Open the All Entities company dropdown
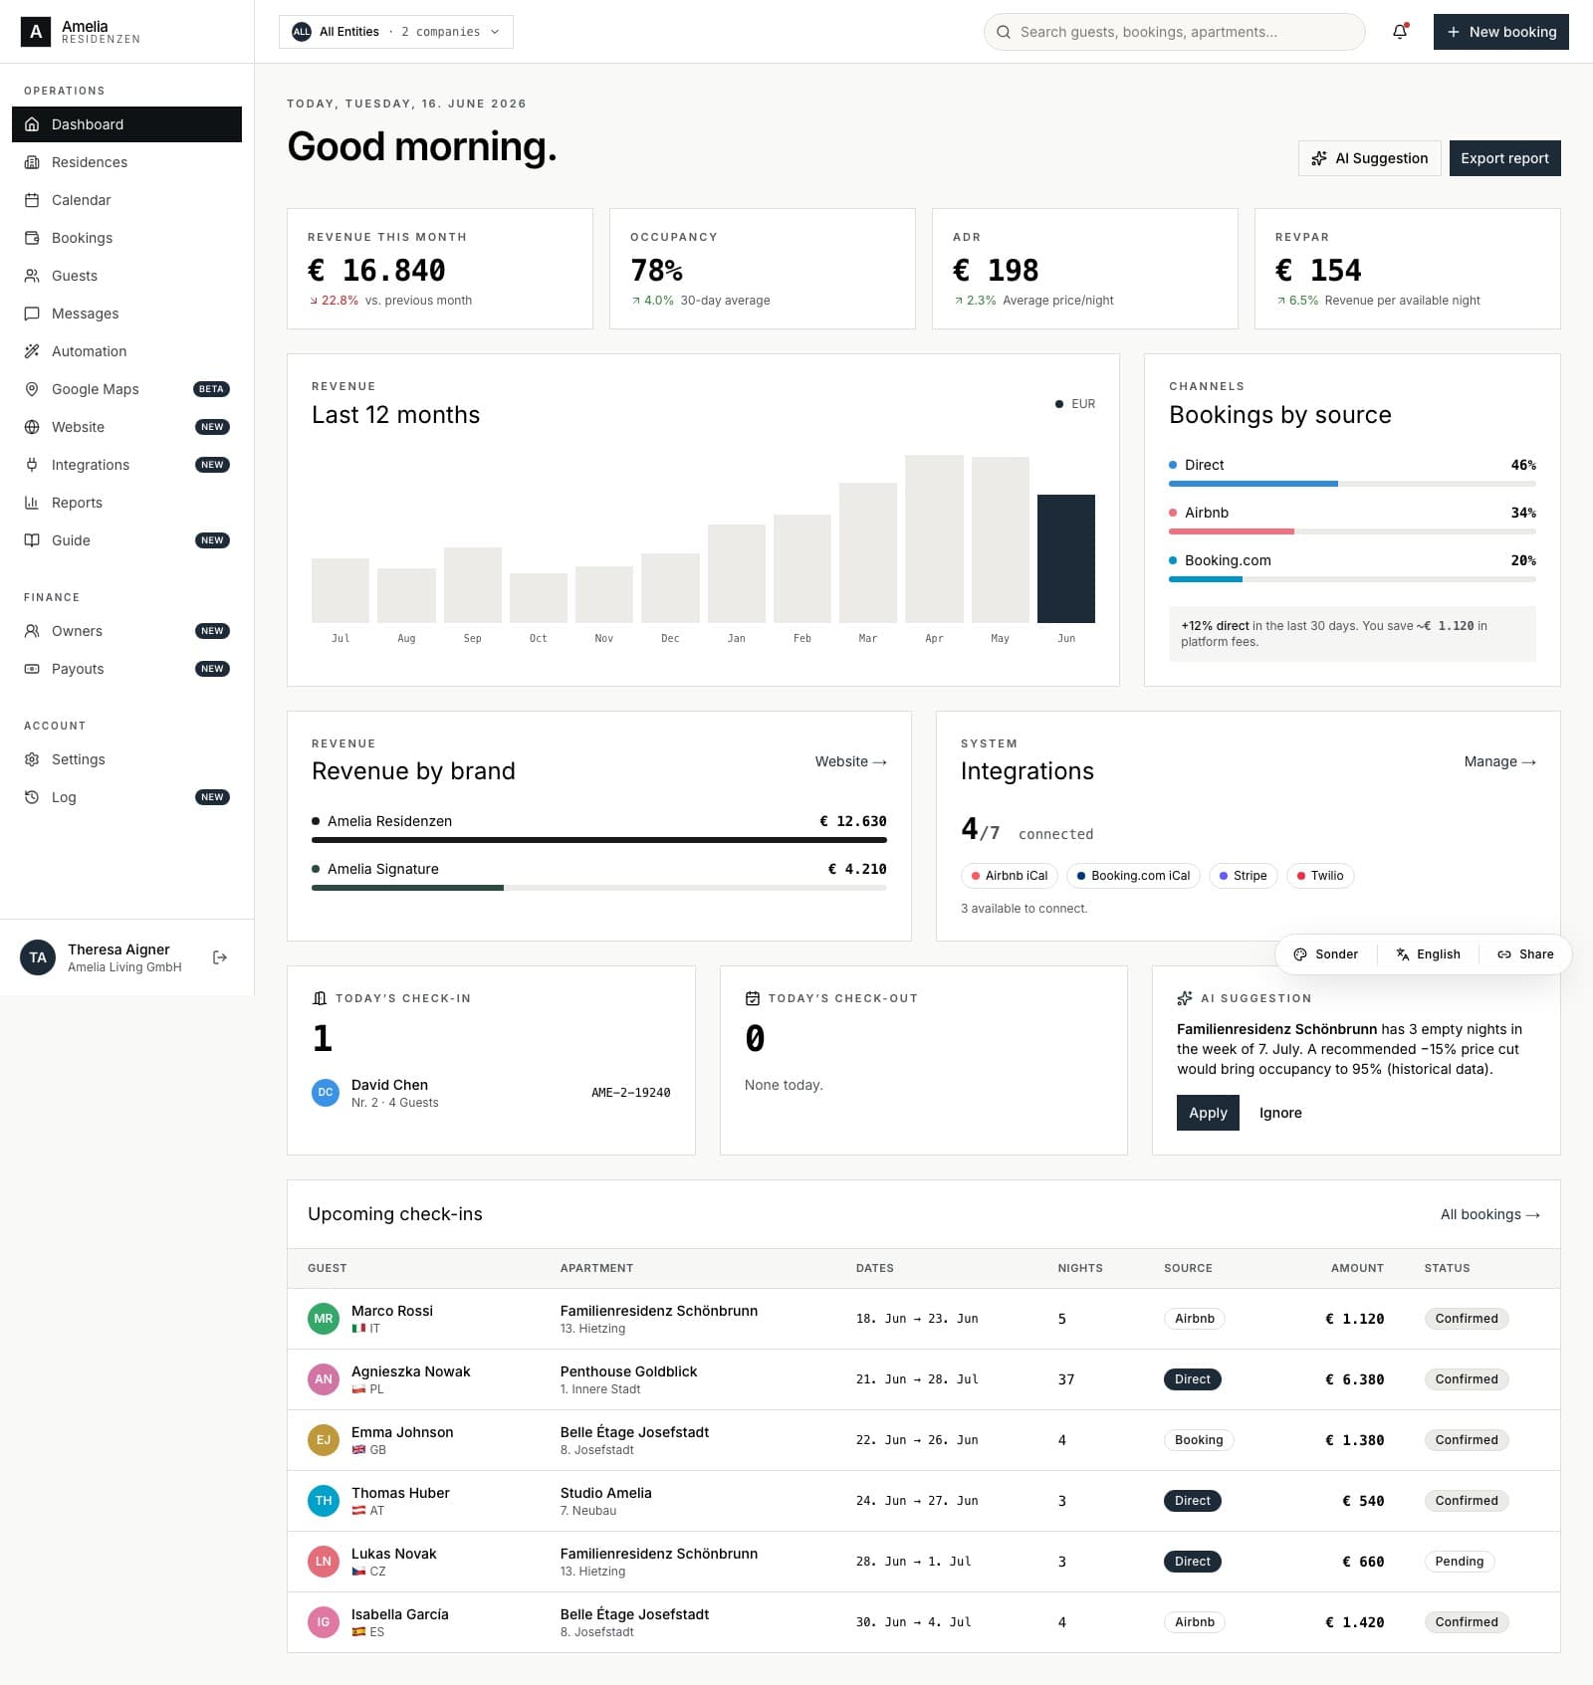This screenshot has height=1685, width=1593. point(396,32)
